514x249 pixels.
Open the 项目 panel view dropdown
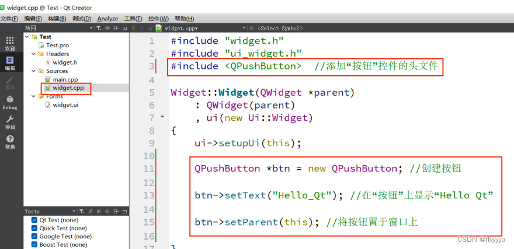click(92, 29)
